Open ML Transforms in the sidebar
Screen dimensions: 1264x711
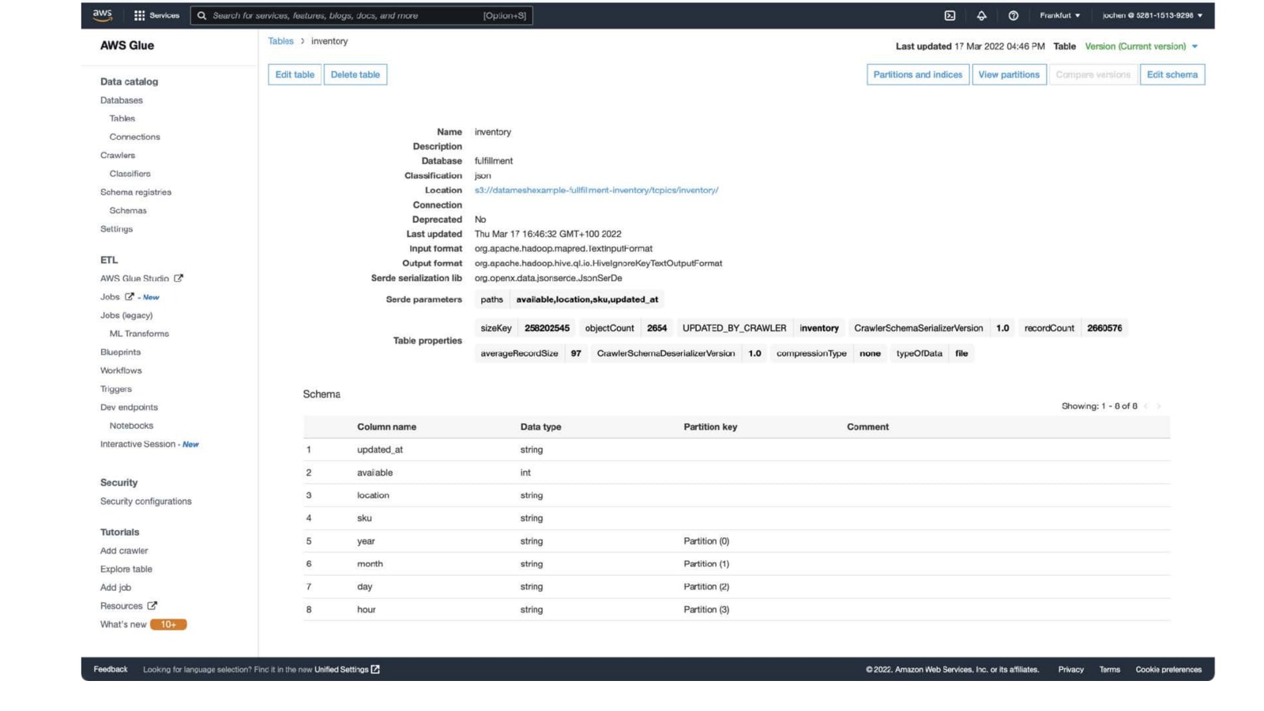139,333
